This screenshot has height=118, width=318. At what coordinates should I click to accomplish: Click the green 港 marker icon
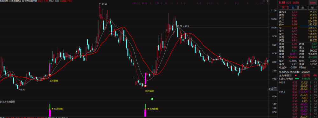point(152,99)
